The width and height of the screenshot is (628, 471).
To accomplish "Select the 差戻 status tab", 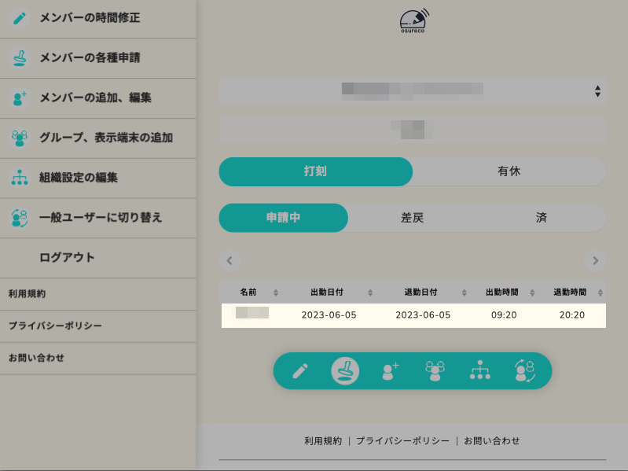I will click(x=412, y=218).
